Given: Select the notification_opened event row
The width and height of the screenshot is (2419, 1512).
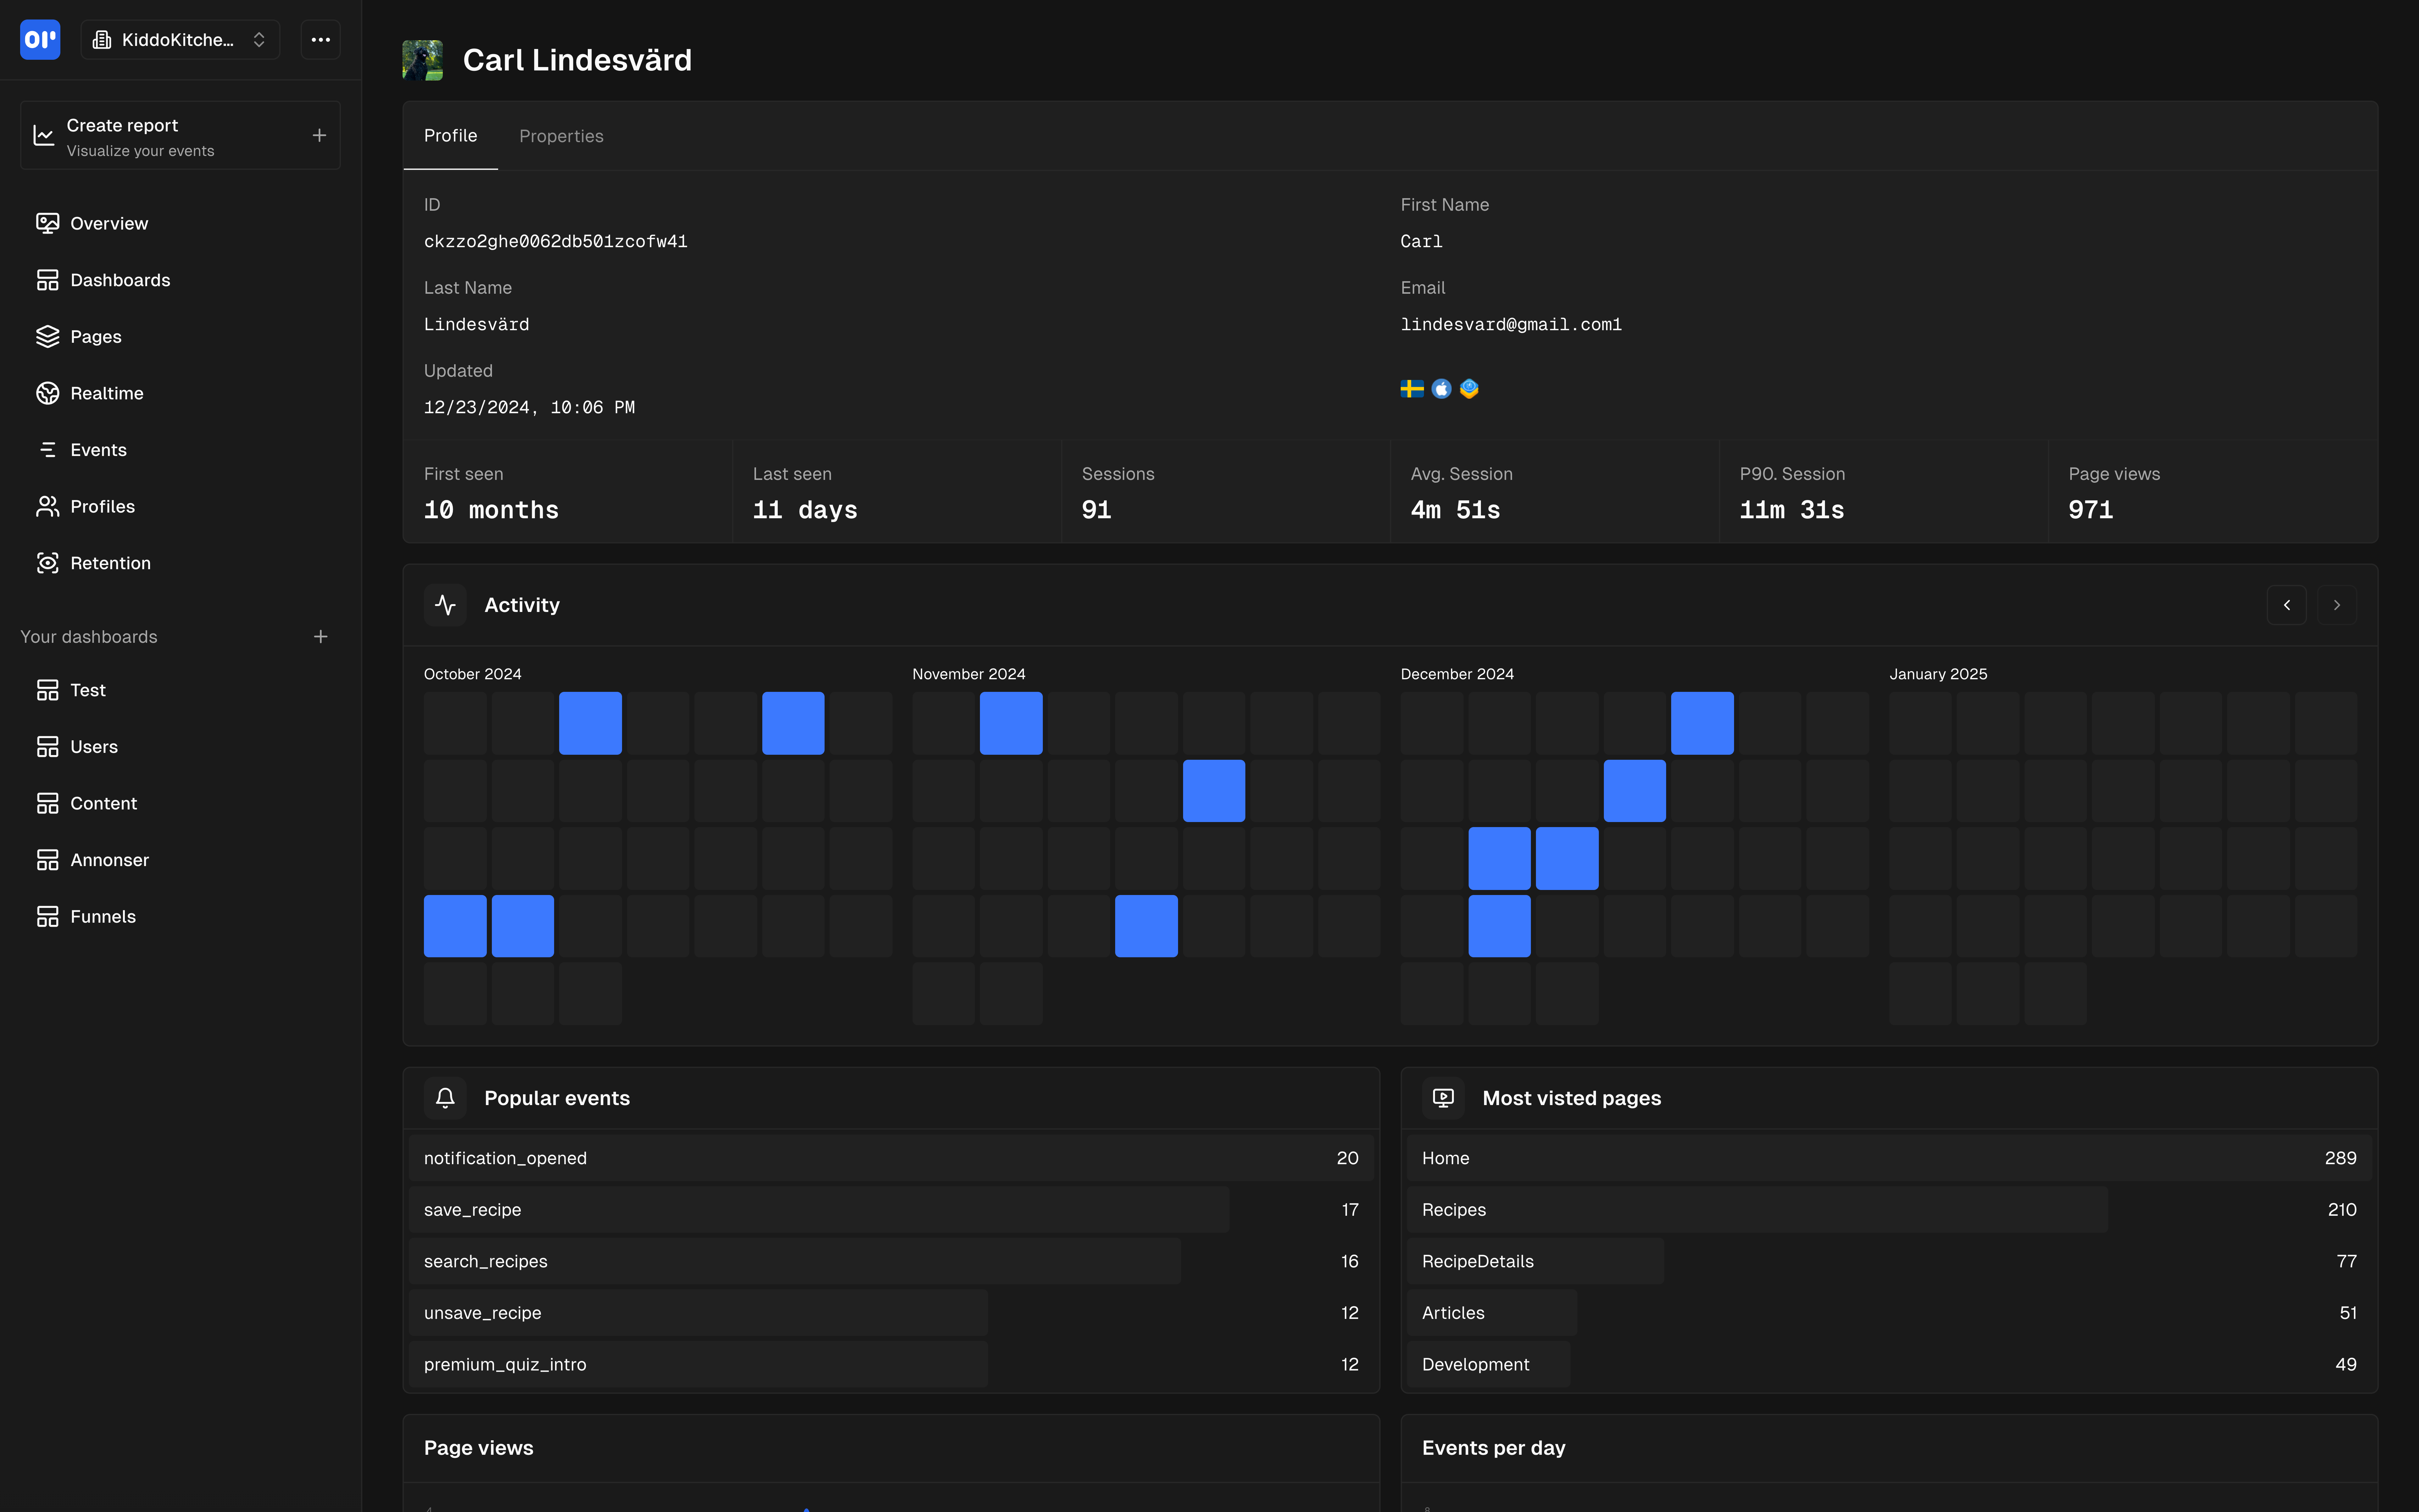Looking at the screenshot, I should pyautogui.click(x=891, y=1158).
